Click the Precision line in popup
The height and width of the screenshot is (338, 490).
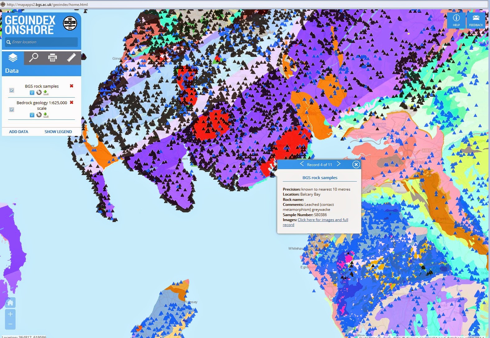[316, 189]
